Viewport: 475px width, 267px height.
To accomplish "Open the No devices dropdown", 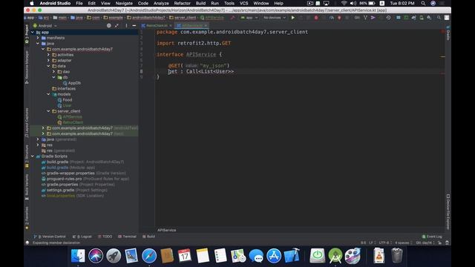I will (275, 18).
